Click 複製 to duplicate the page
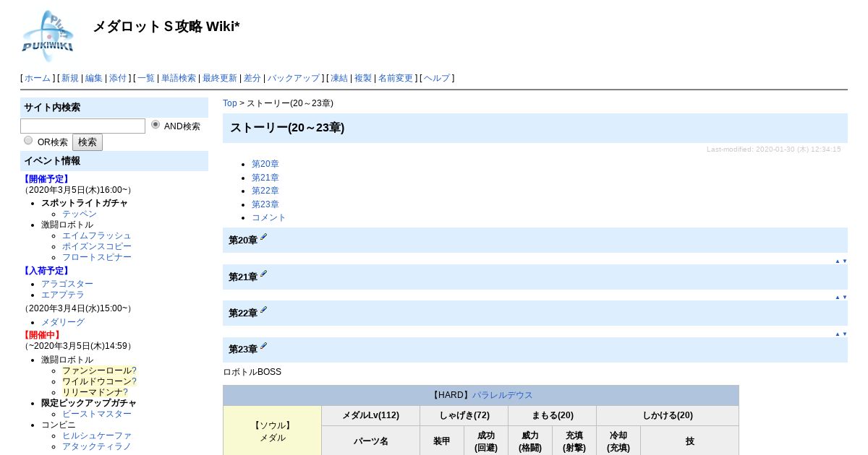Screen dimensions: 868x455 pyautogui.click(x=363, y=78)
